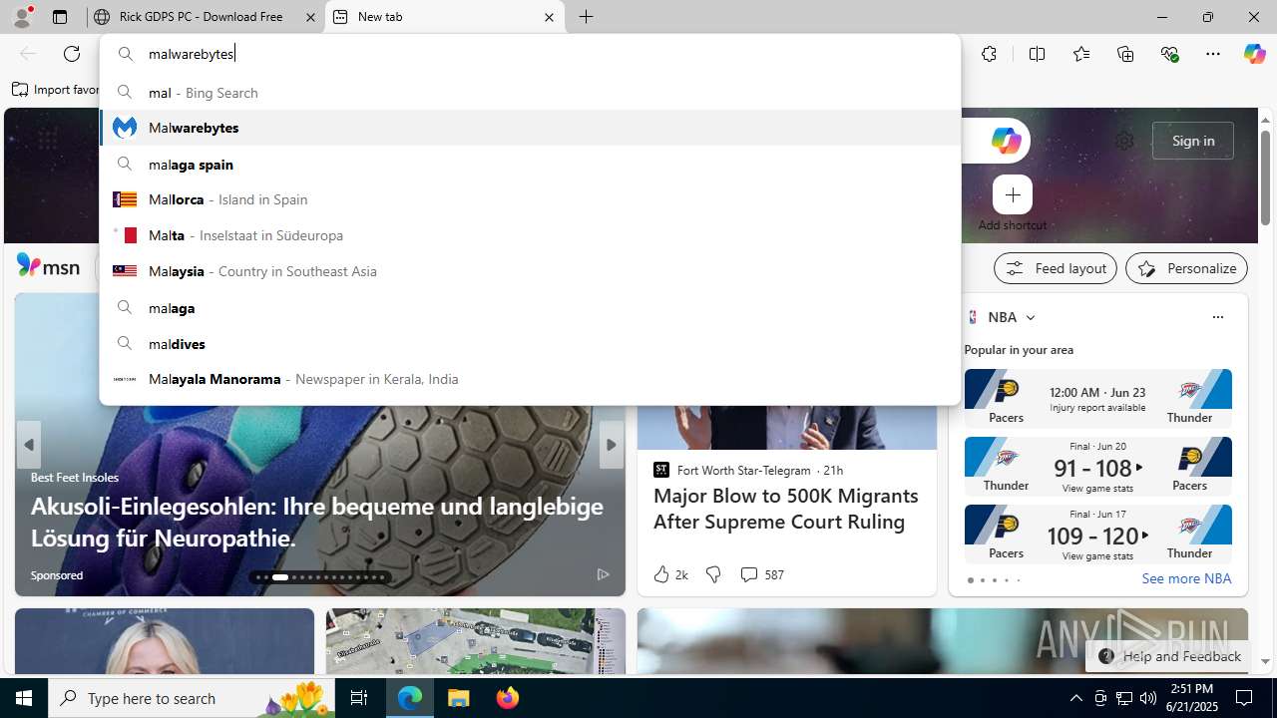Open Major Blow to 500K Migrants headline

[x=786, y=509]
